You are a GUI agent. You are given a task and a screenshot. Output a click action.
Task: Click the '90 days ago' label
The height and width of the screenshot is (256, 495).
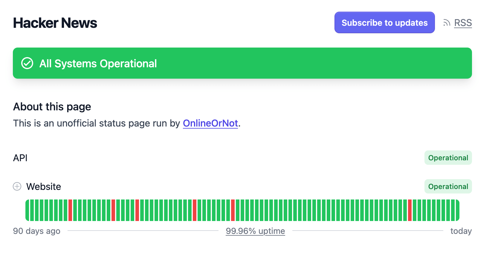37,231
